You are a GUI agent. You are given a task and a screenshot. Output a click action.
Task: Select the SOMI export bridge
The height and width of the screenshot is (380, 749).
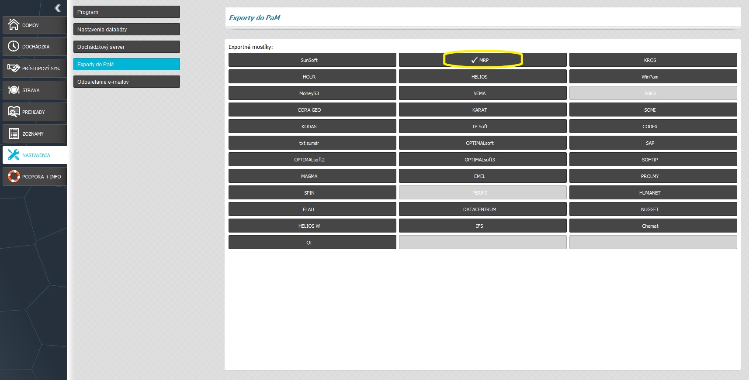pyautogui.click(x=653, y=110)
